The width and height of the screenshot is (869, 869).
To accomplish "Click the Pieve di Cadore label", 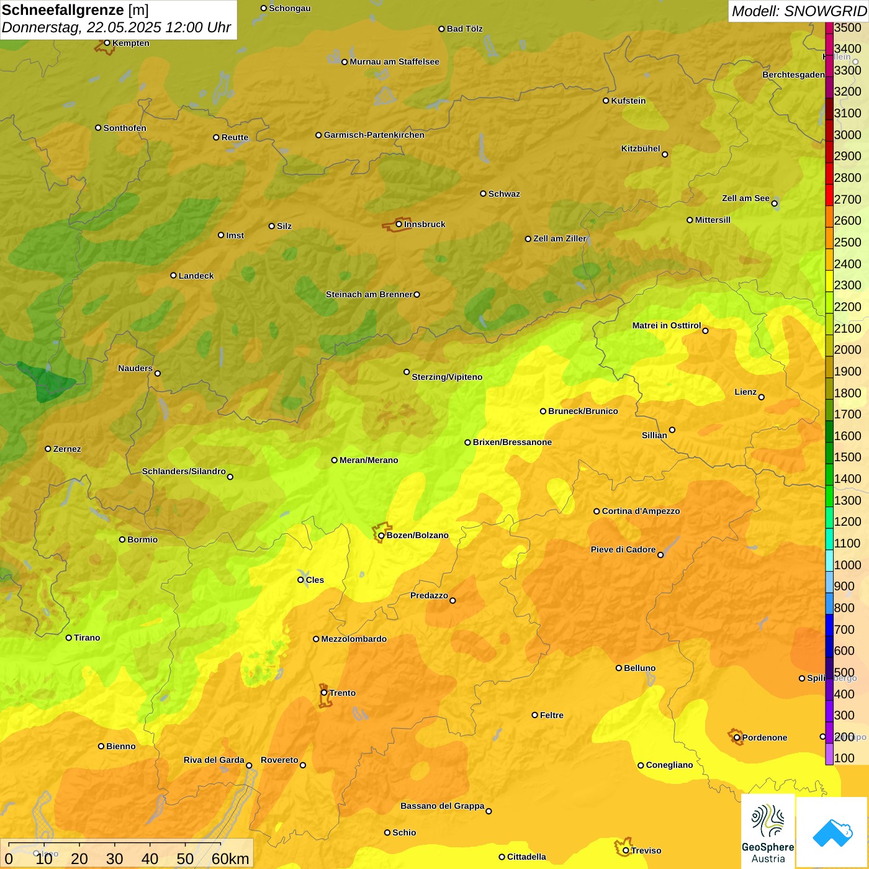I will point(623,549).
